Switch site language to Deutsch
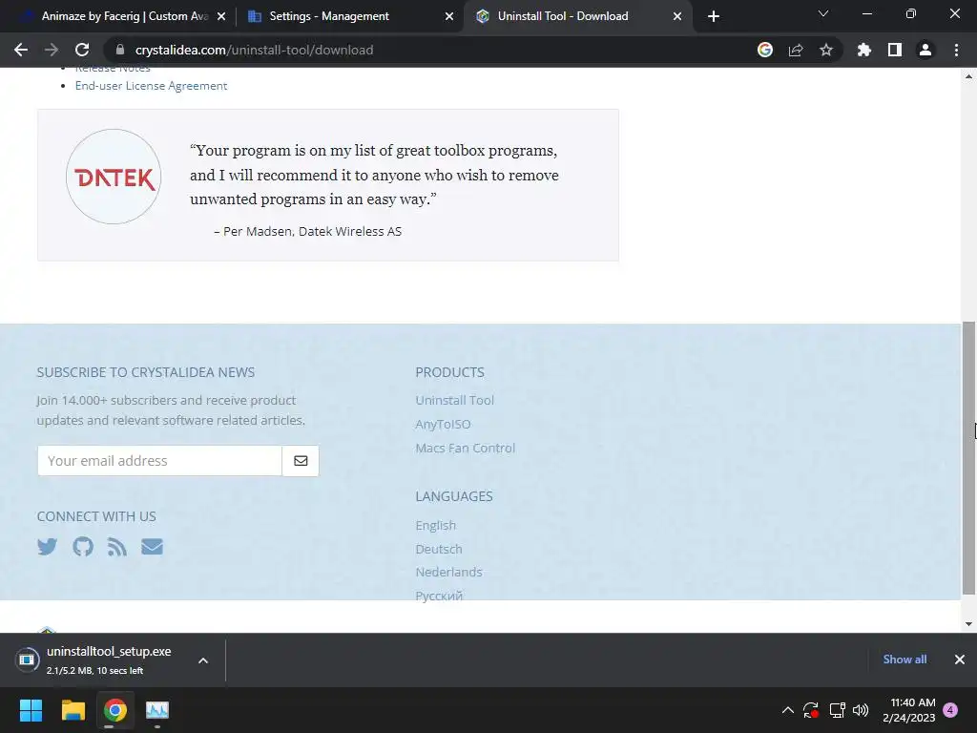977x733 pixels. pyautogui.click(x=439, y=549)
